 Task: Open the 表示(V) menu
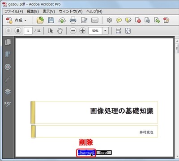click(x=49, y=12)
